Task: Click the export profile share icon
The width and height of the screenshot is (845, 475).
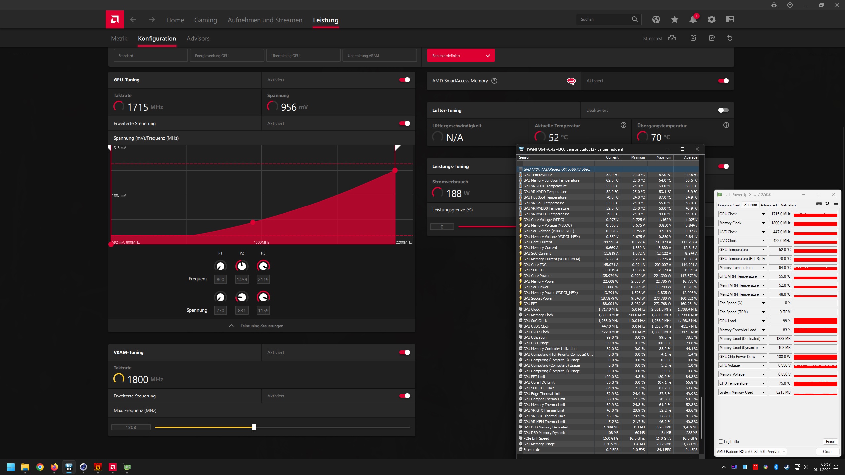Action: (x=712, y=38)
